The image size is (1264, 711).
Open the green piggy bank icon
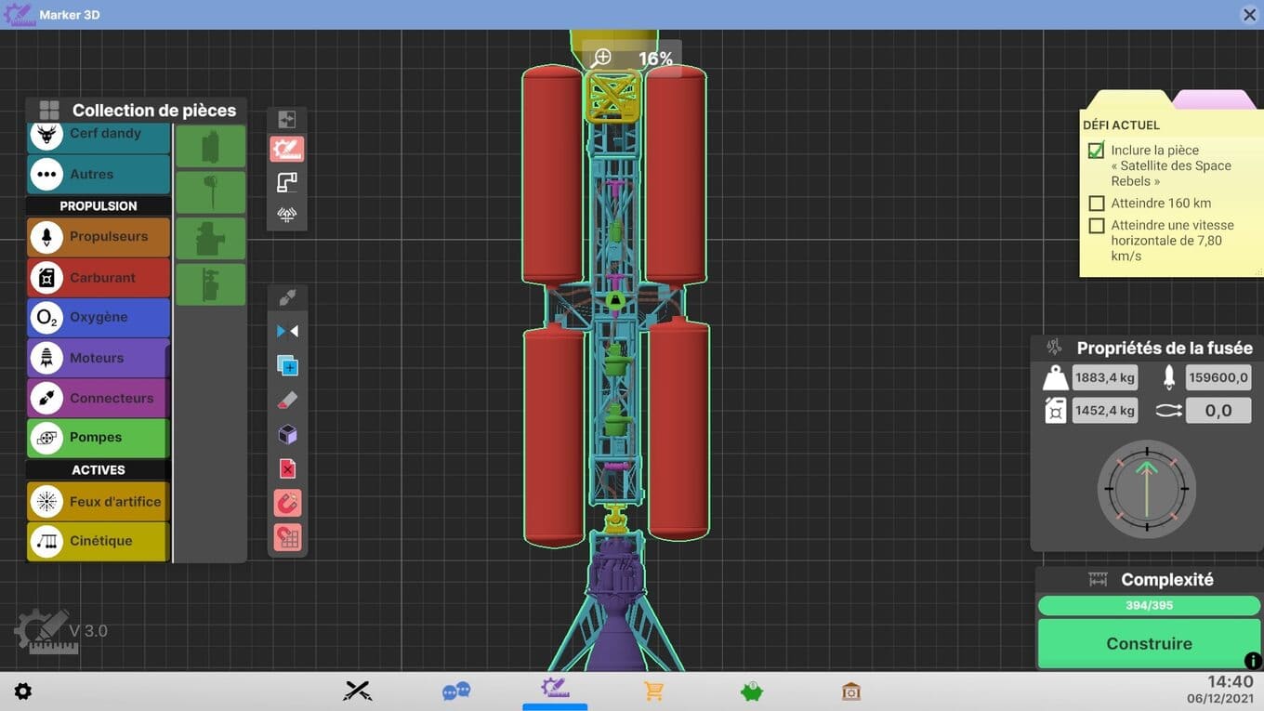tap(752, 691)
